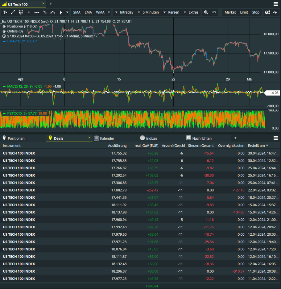
Task: Click the Kalender tab calendar icon
Action: [96, 138]
